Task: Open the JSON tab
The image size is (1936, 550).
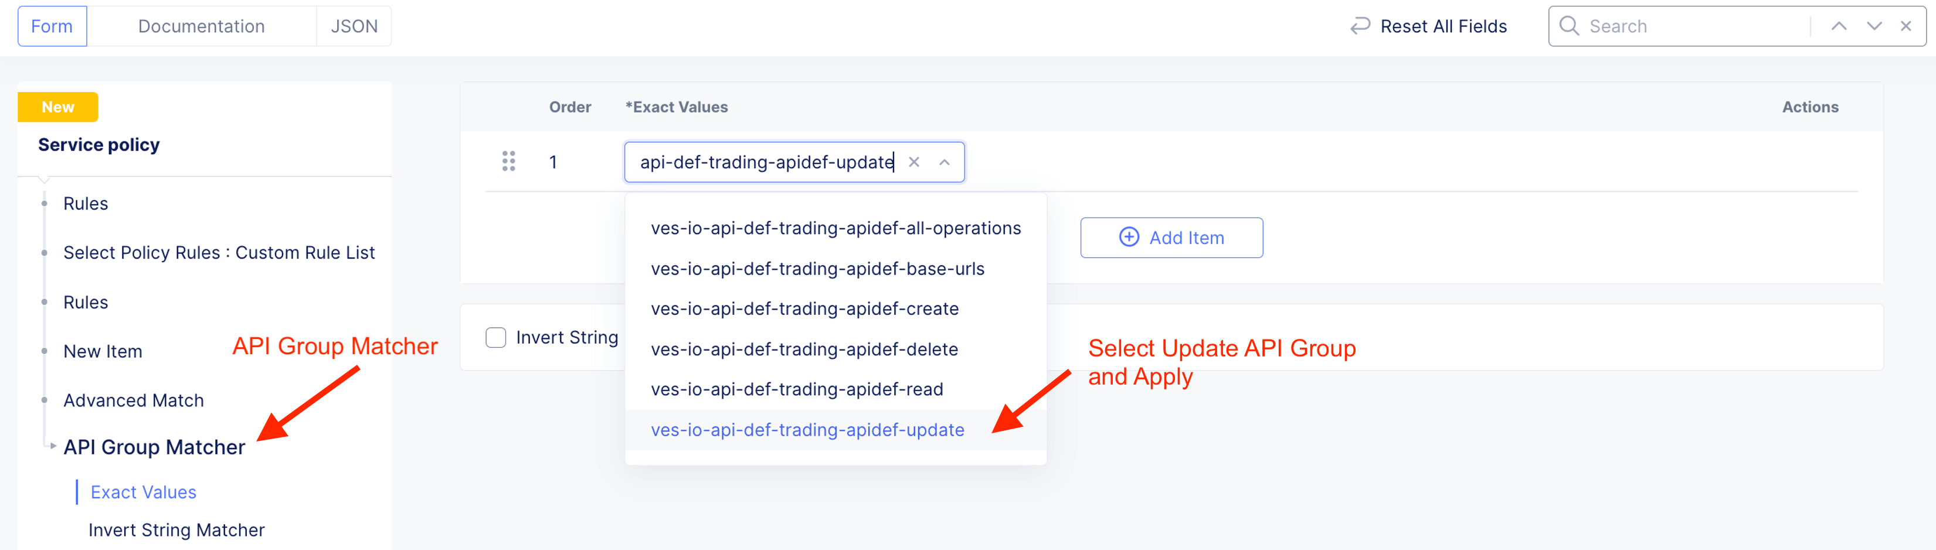Action: coord(354,26)
